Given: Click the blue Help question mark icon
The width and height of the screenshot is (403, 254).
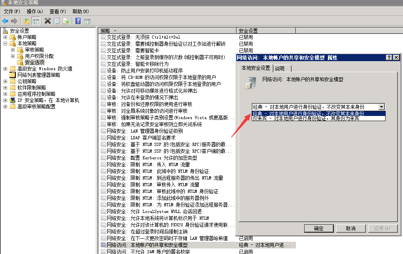Looking at the screenshot, I should [x=78, y=21].
